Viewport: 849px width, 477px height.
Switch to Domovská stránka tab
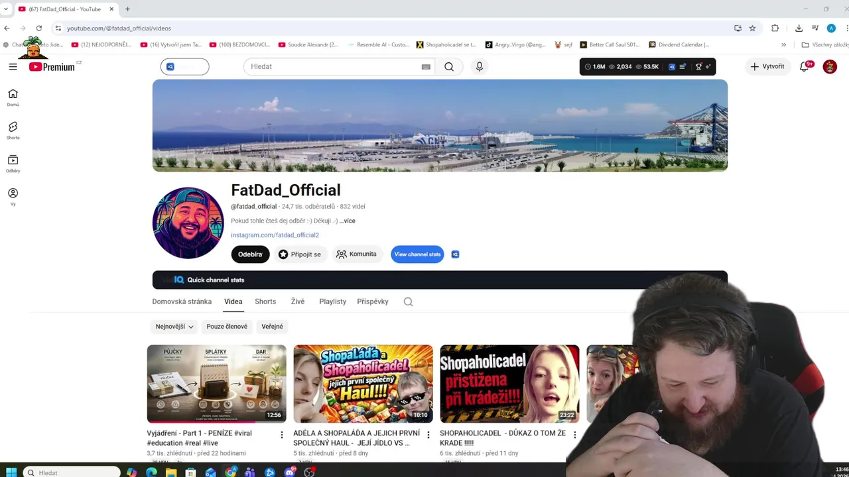182,301
